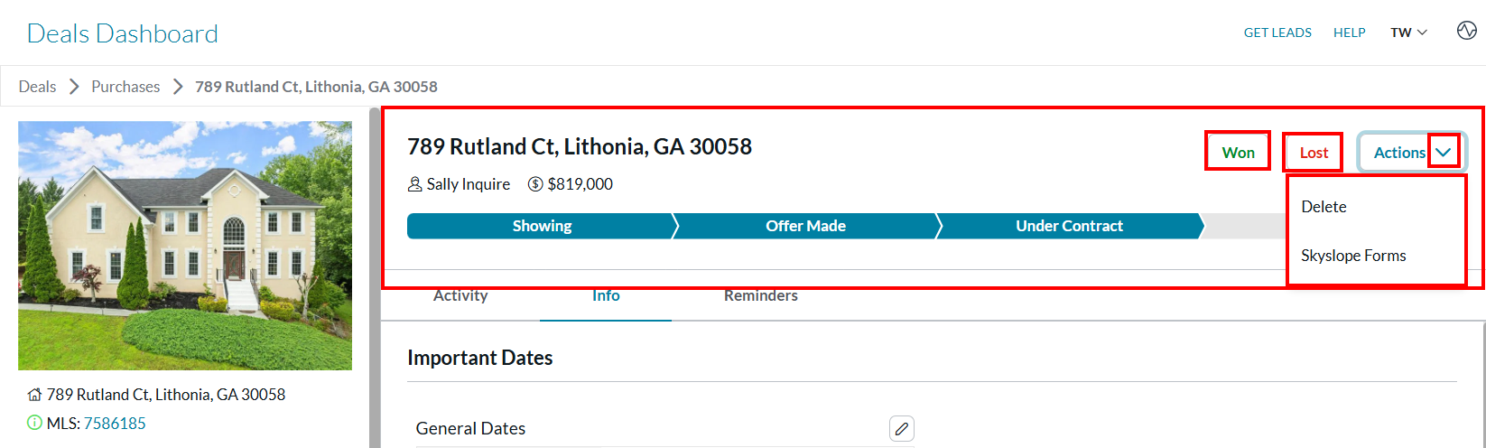
Task: Expand the Actions dropdown arrow
Action: (x=1444, y=153)
